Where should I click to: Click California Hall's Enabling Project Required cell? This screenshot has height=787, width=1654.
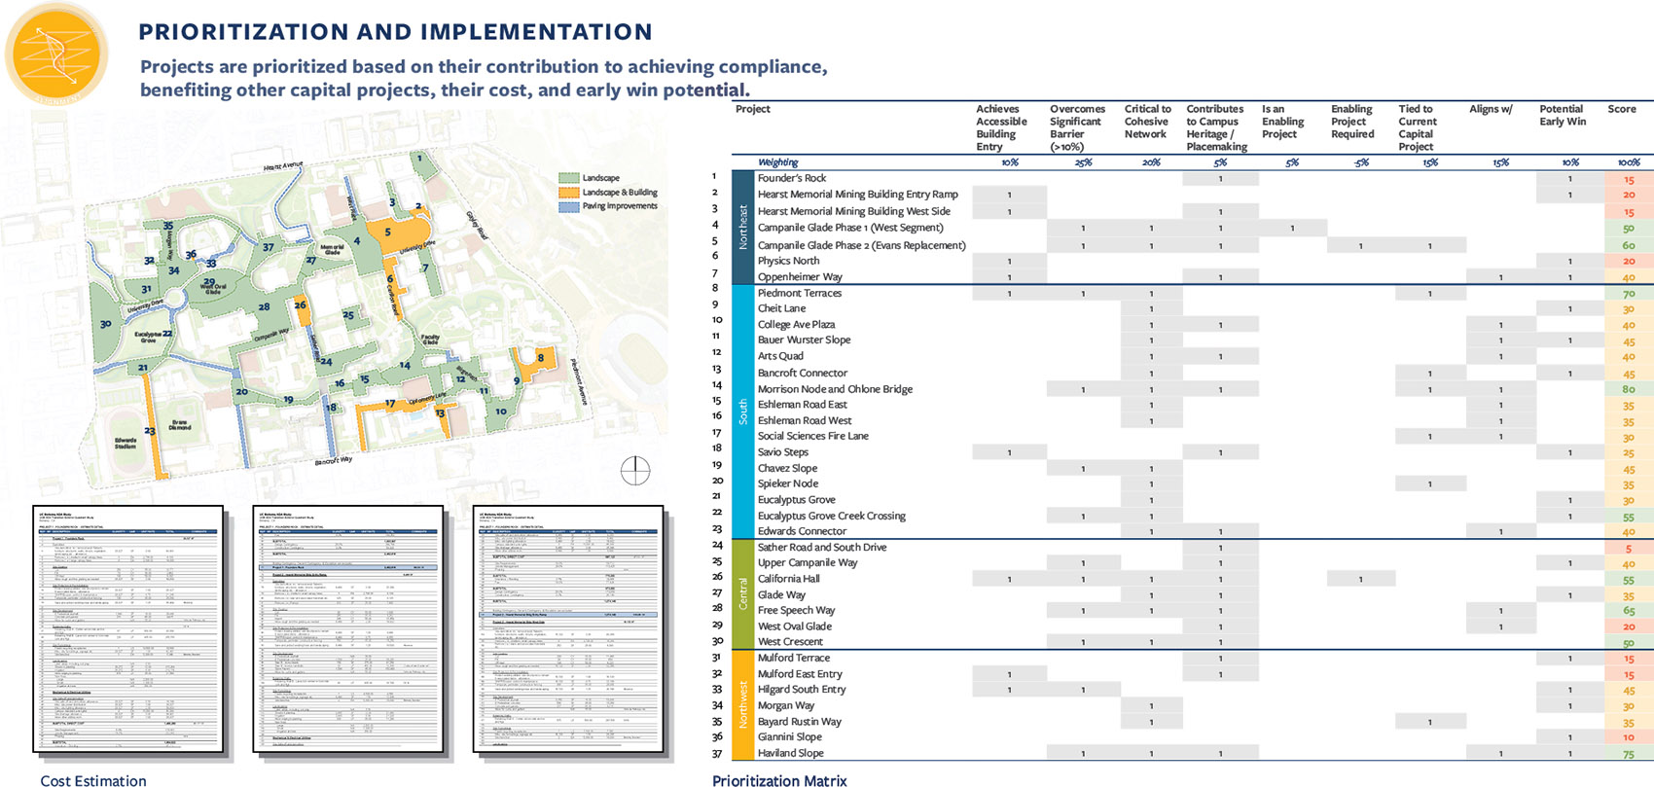click(1360, 579)
